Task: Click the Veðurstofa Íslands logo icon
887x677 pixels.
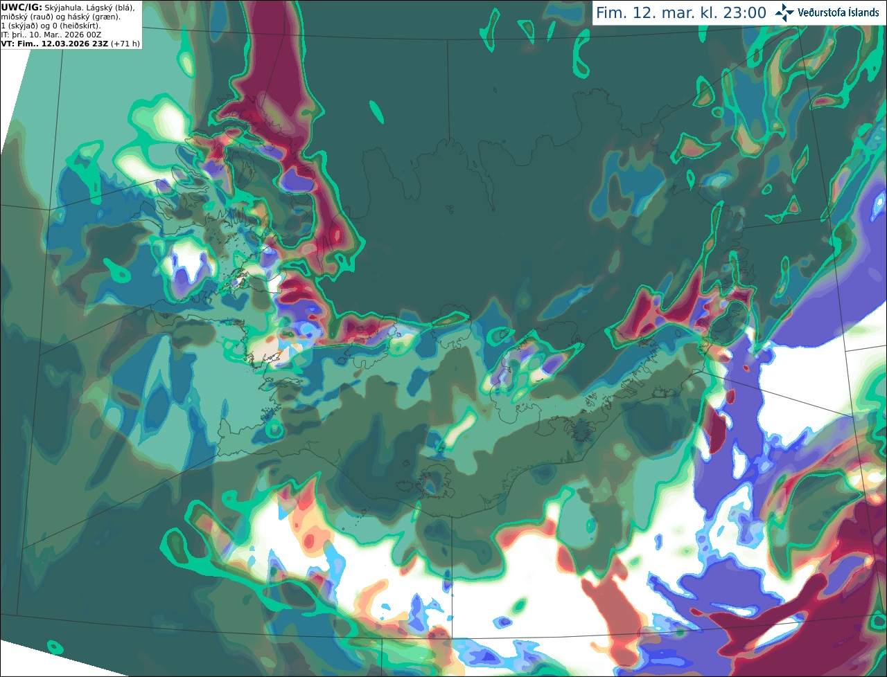Action: [784, 12]
